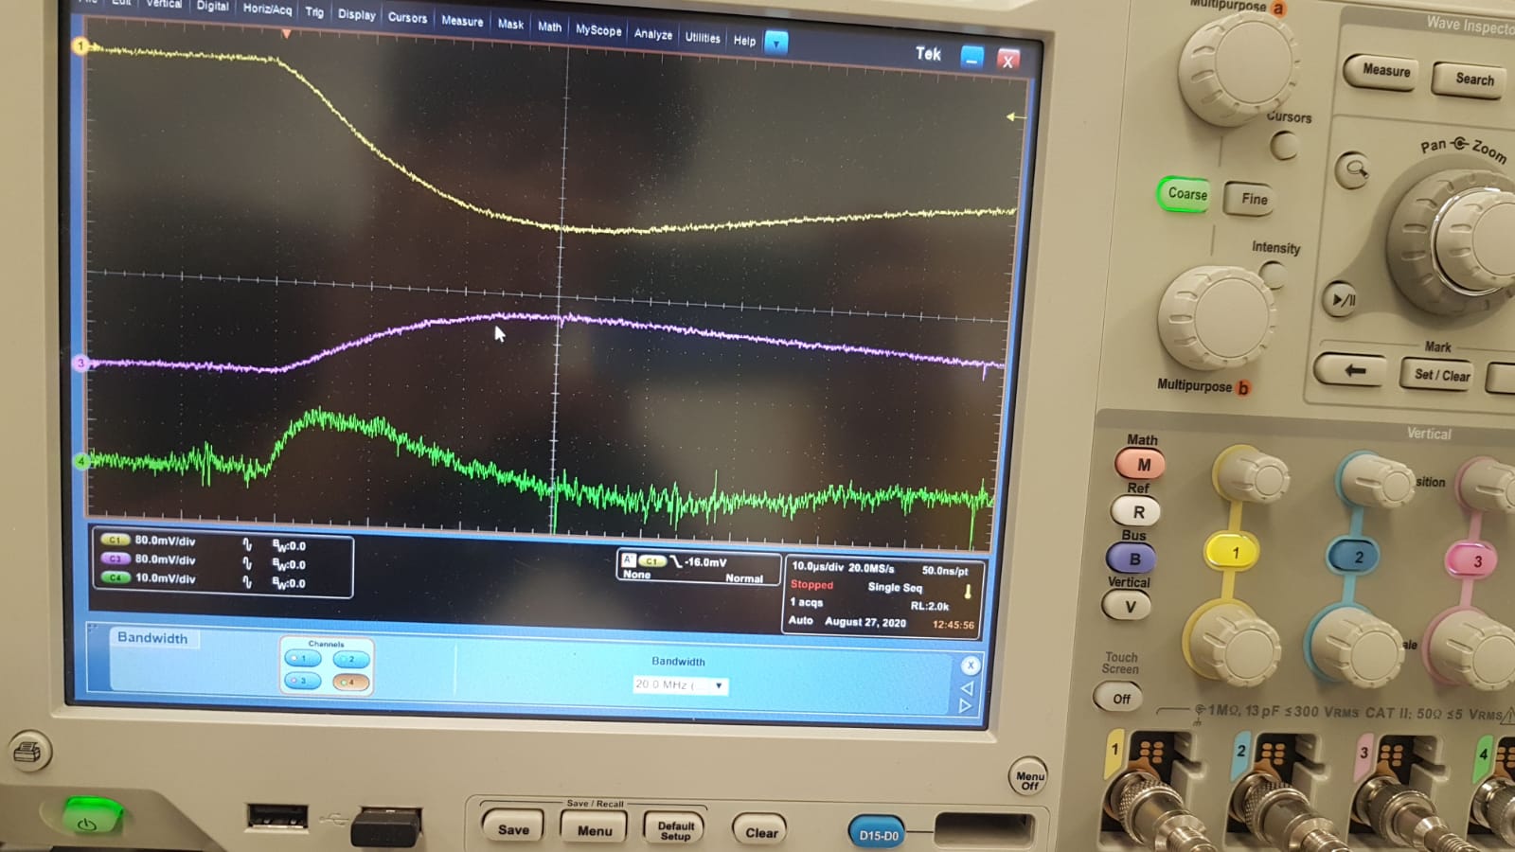Click the up triangle arrow in Bandwidth panel
This screenshot has width=1515, height=852.
967,687
